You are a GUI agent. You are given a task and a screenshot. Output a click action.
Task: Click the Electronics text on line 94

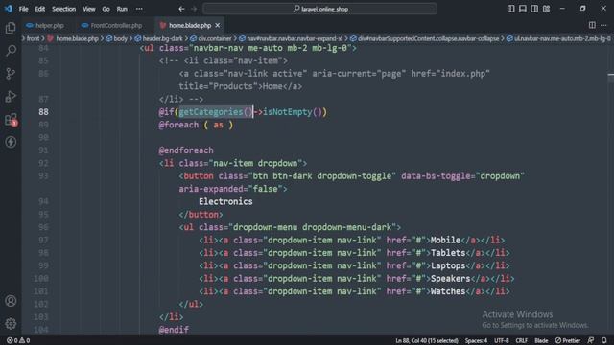click(225, 201)
